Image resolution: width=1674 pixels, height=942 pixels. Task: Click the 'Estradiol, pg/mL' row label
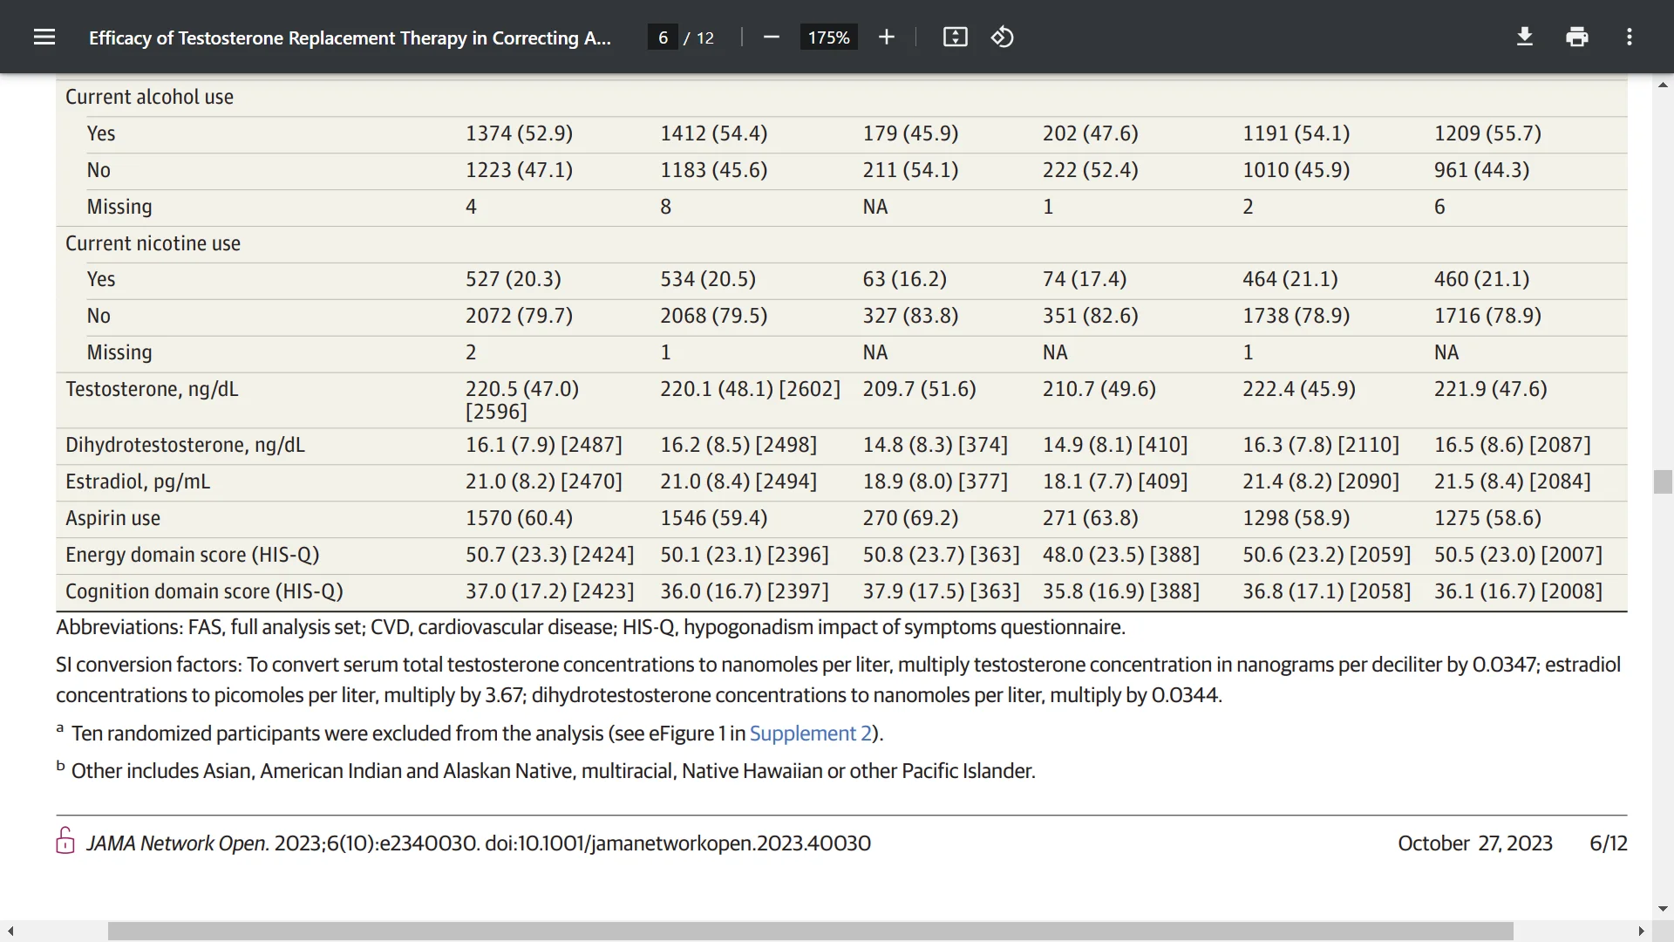point(138,481)
